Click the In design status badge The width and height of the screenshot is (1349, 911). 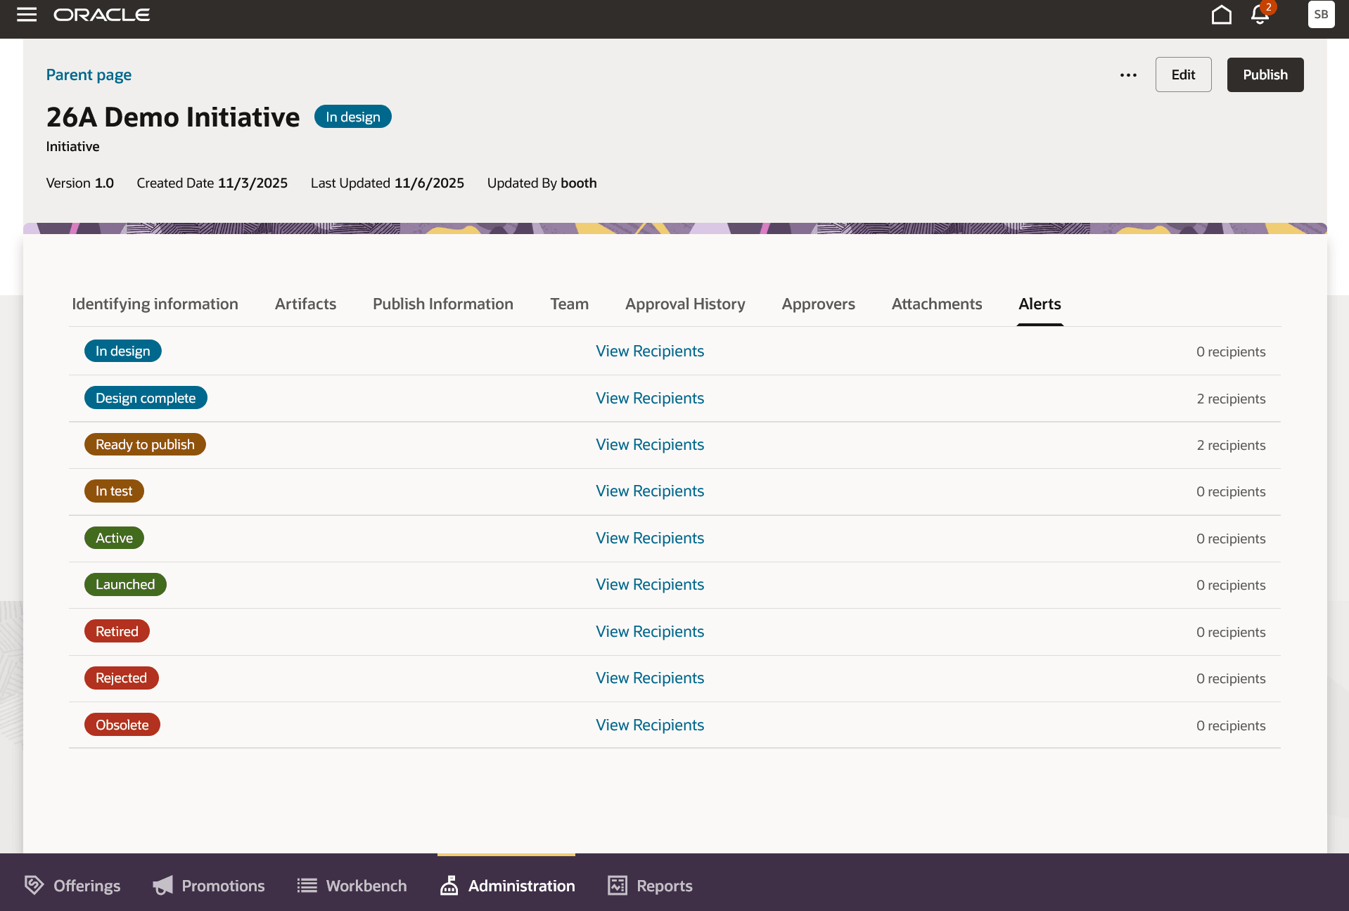click(x=352, y=116)
